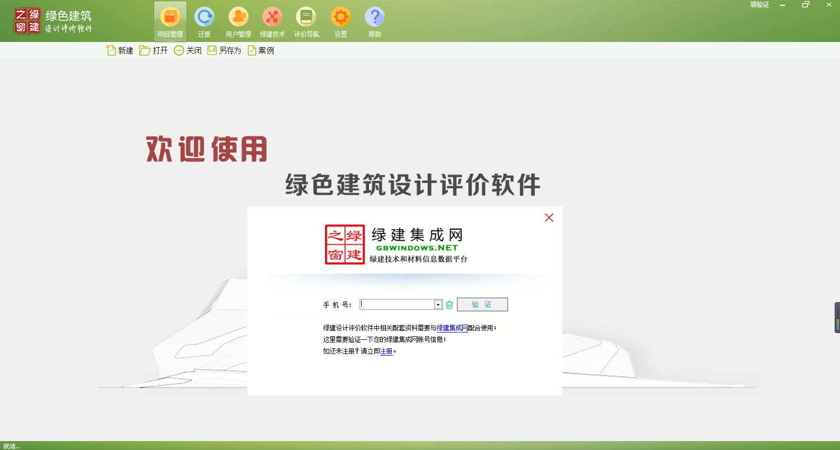This screenshot has height=450, width=840.
Task: Open the 案例 examples item
Action: point(261,50)
